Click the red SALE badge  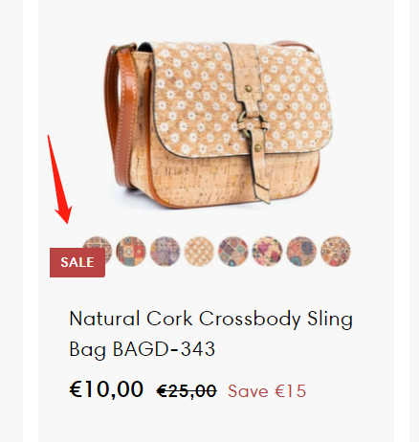(77, 262)
